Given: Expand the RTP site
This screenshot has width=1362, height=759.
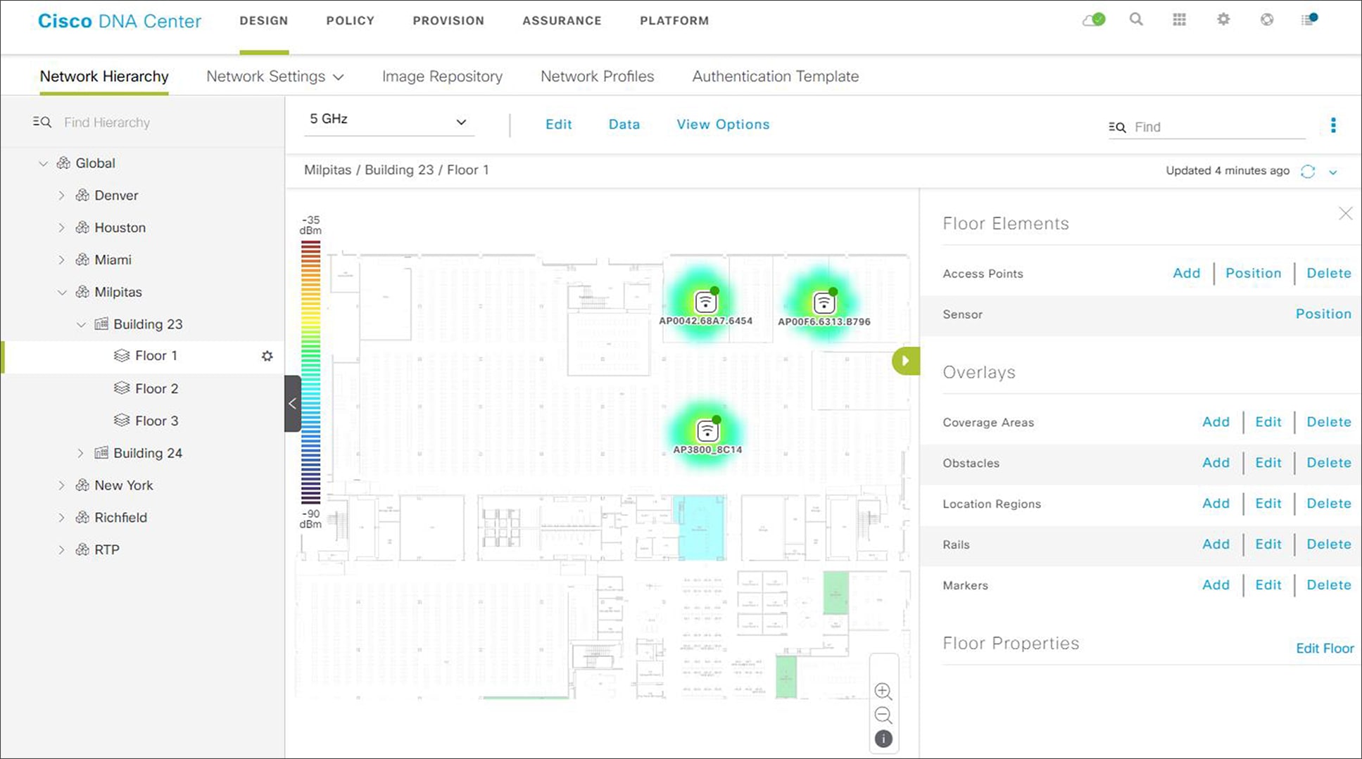Looking at the screenshot, I should (61, 550).
